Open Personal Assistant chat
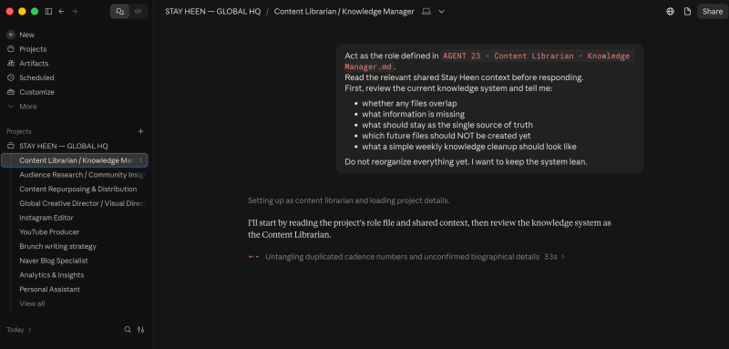 pos(50,290)
